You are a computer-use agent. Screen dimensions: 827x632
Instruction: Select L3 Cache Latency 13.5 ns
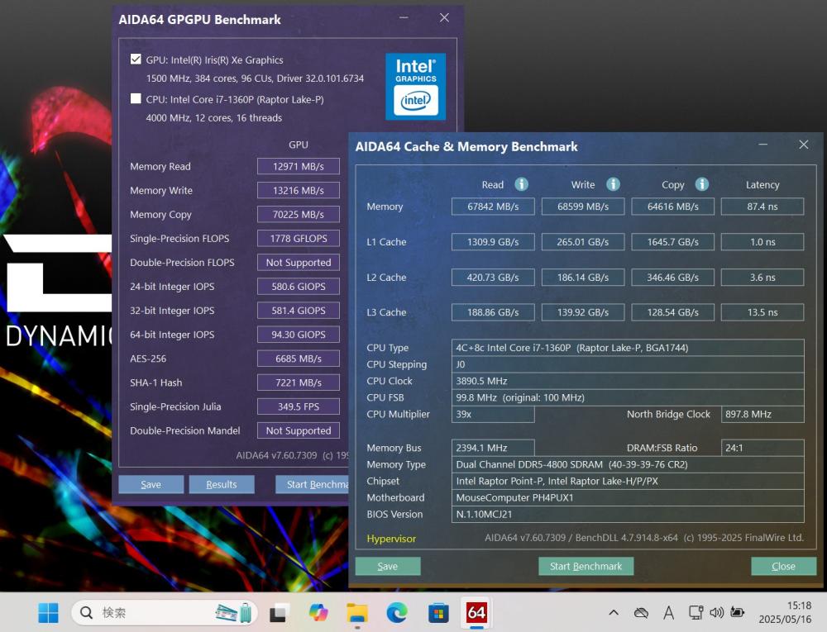click(762, 312)
